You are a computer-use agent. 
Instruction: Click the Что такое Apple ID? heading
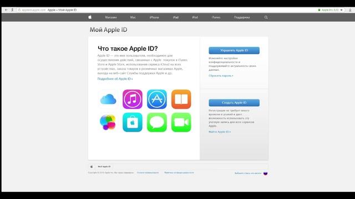[128, 49]
